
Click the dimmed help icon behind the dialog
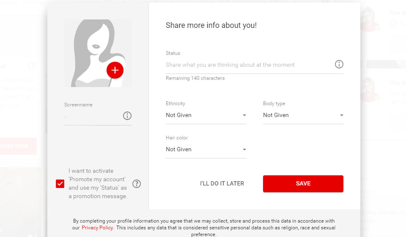click(32, 66)
